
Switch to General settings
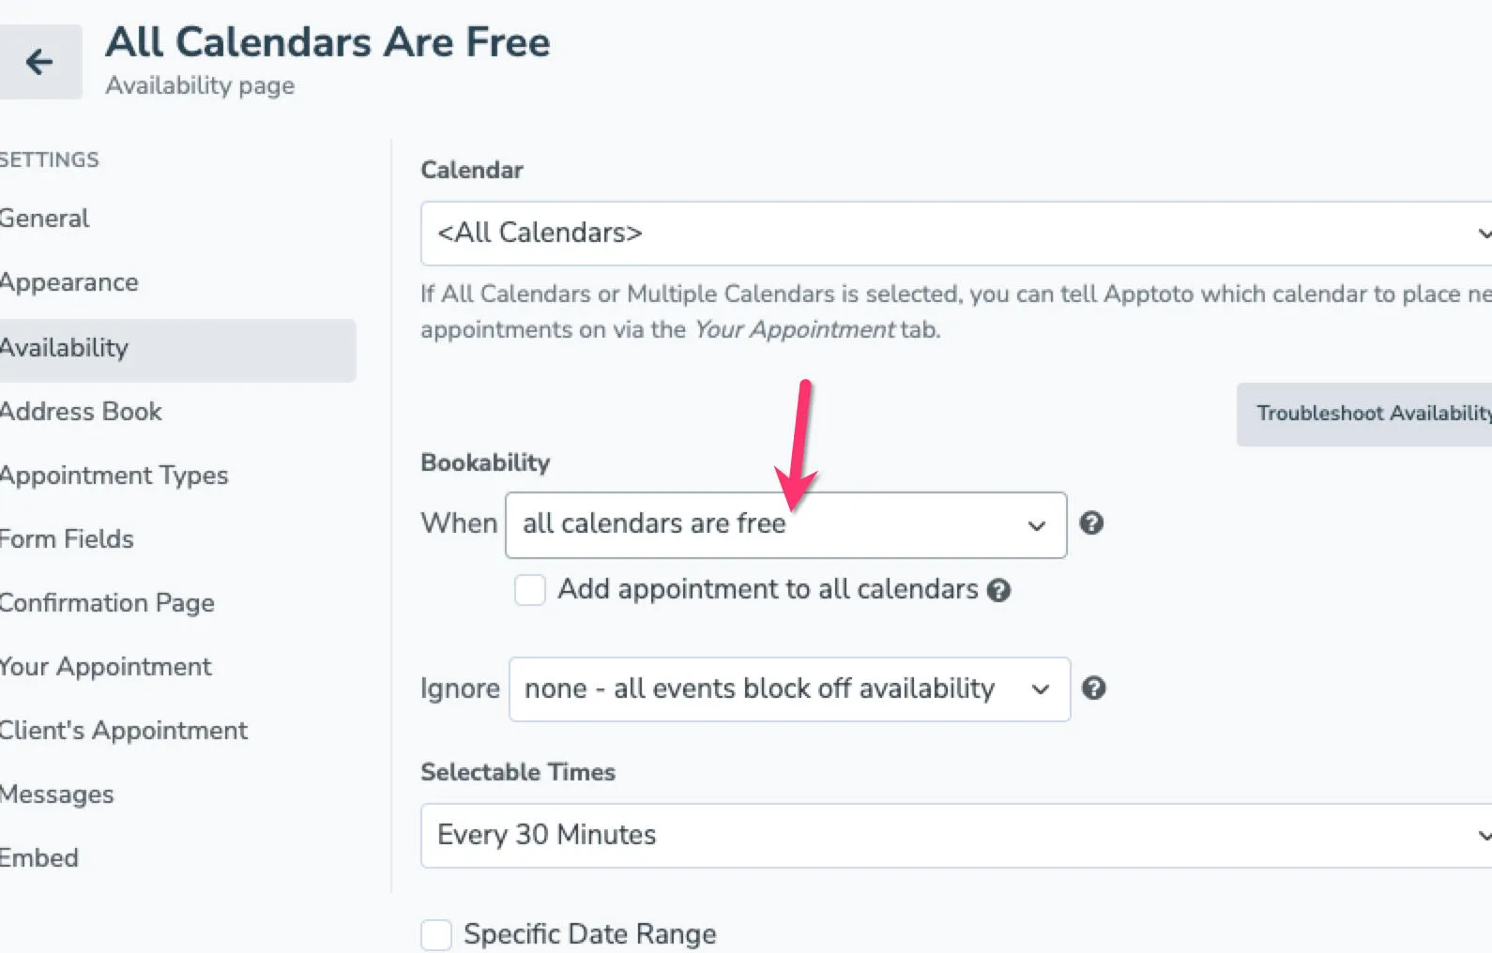click(x=44, y=219)
